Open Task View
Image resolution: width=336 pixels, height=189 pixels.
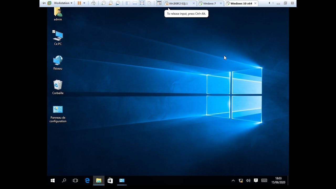[x=75, y=181]
